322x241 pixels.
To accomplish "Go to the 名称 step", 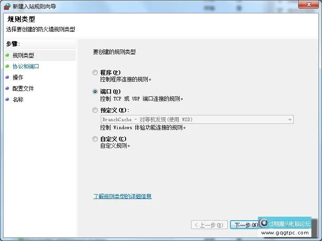I will click(x=18, y=99).
